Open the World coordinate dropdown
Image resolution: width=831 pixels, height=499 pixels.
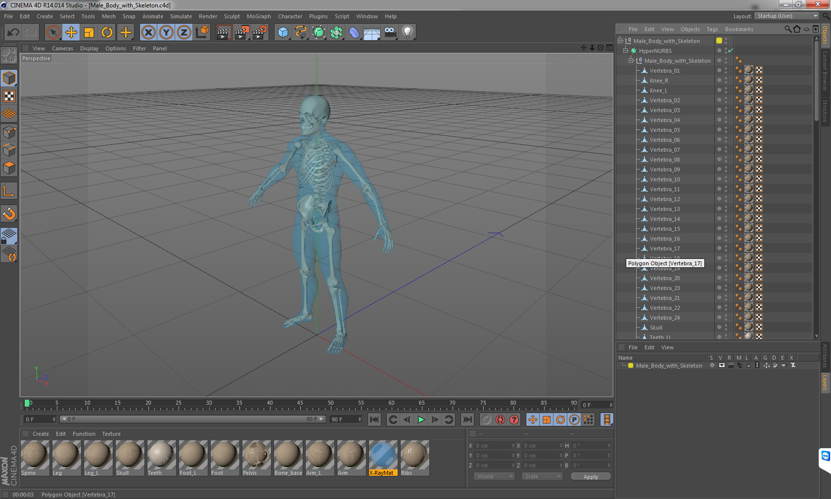pyautogui.click(x=494, y=476)
